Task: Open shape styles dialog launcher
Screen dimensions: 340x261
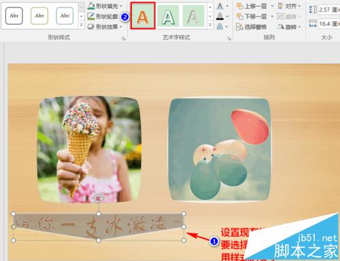Action: pos(123,39)
